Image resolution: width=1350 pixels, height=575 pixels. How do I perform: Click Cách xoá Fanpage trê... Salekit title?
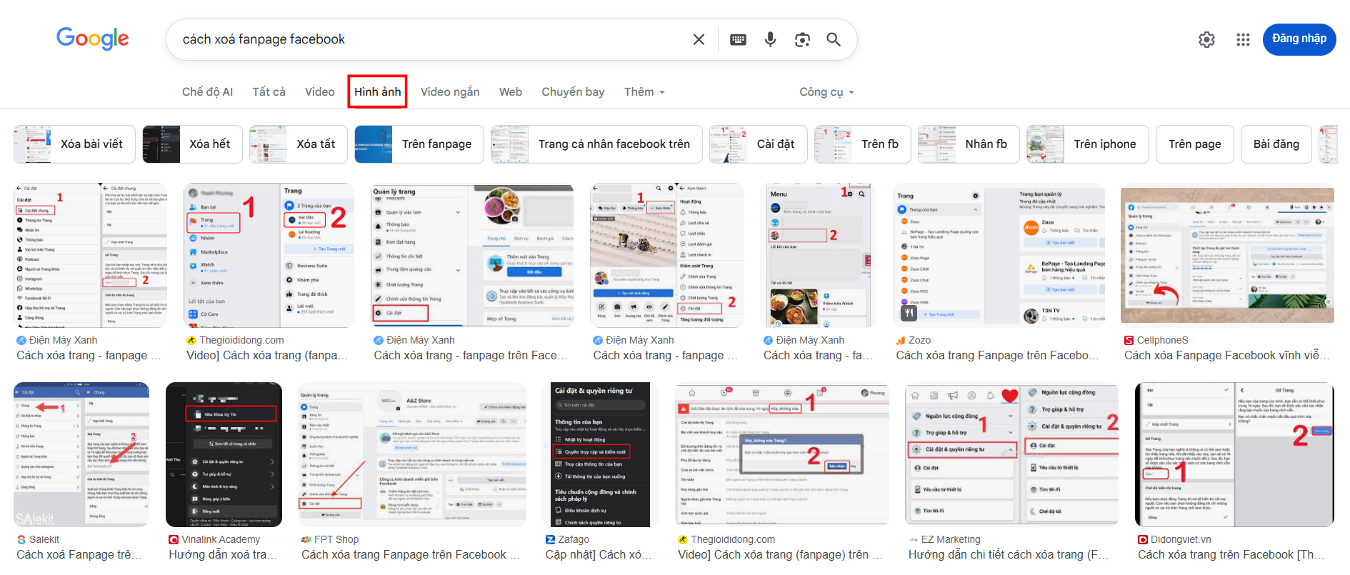click(x=79, y=554)
